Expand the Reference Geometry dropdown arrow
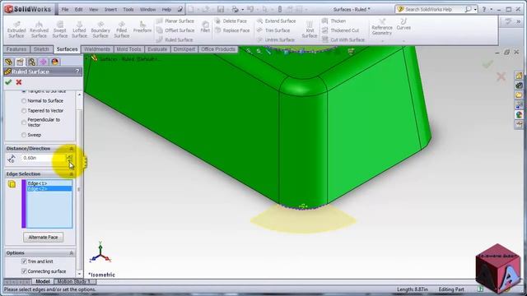 382,40
